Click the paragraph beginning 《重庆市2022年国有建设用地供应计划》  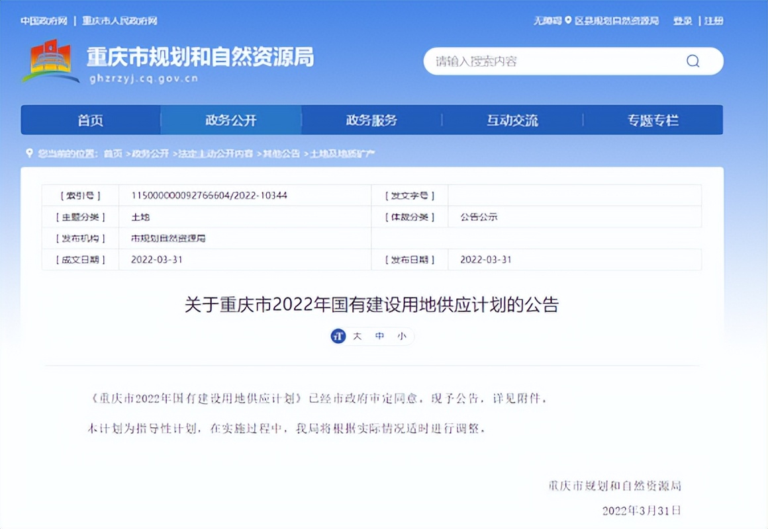tap(317, 398)
